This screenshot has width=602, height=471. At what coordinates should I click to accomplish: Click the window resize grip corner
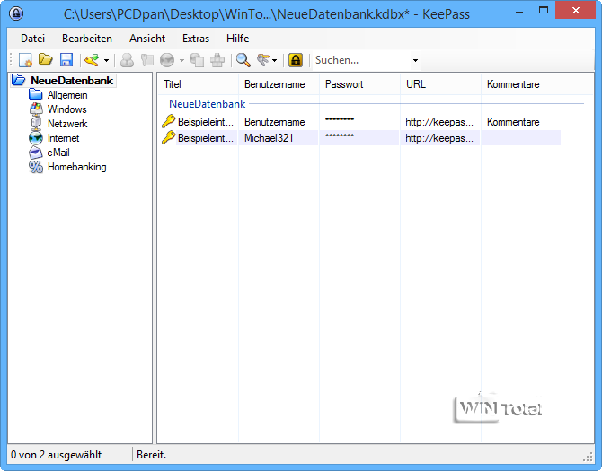click(x=589, y=457)
